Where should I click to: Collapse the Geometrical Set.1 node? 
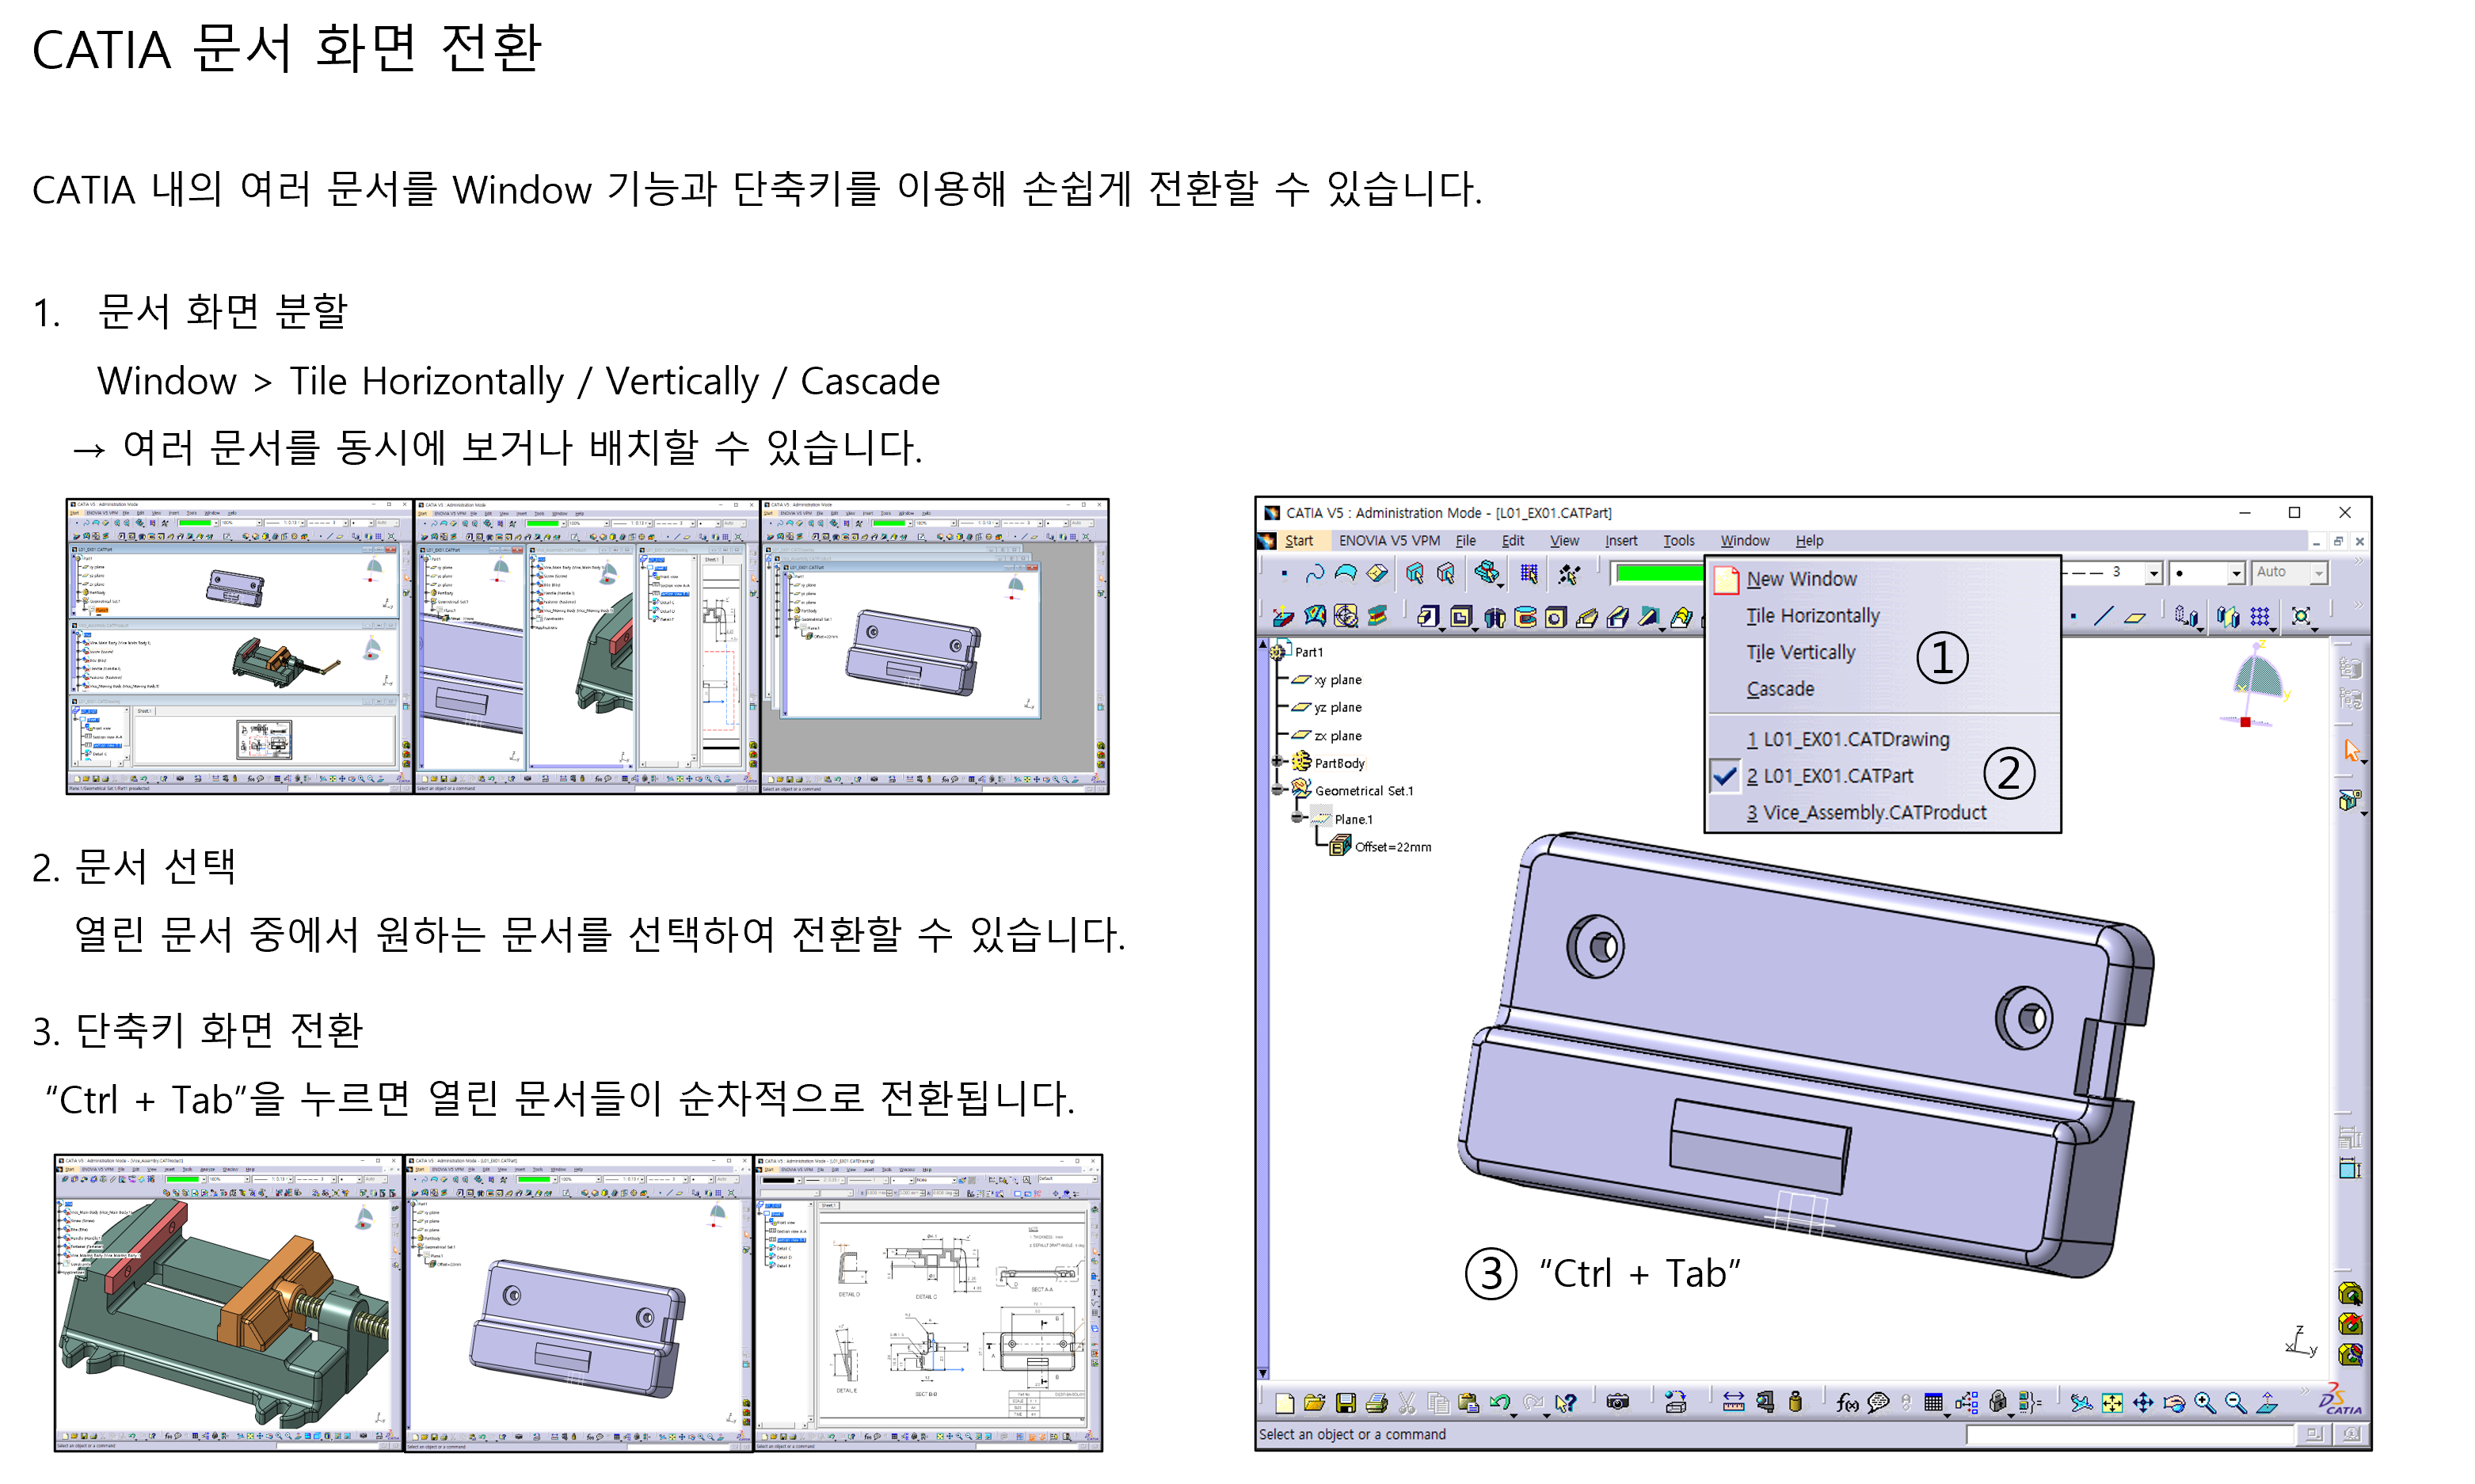point(1277,790)
